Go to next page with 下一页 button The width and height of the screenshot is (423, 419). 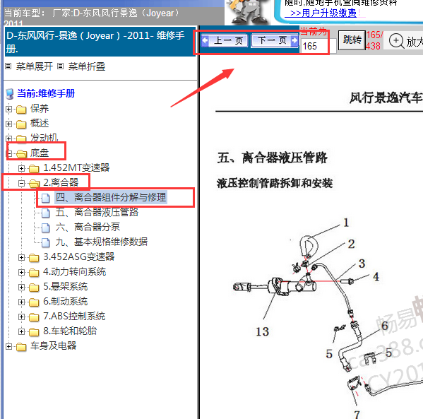pos(275,40)
